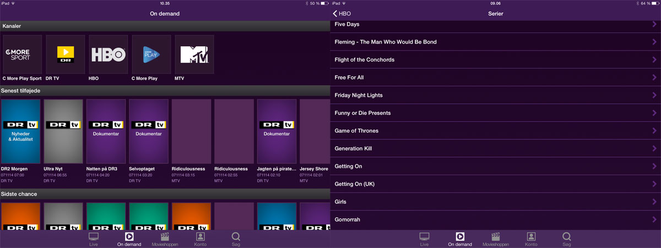Open Five Days row chevron
Screen dimensions: 661x248
click(x=654, y=24)
